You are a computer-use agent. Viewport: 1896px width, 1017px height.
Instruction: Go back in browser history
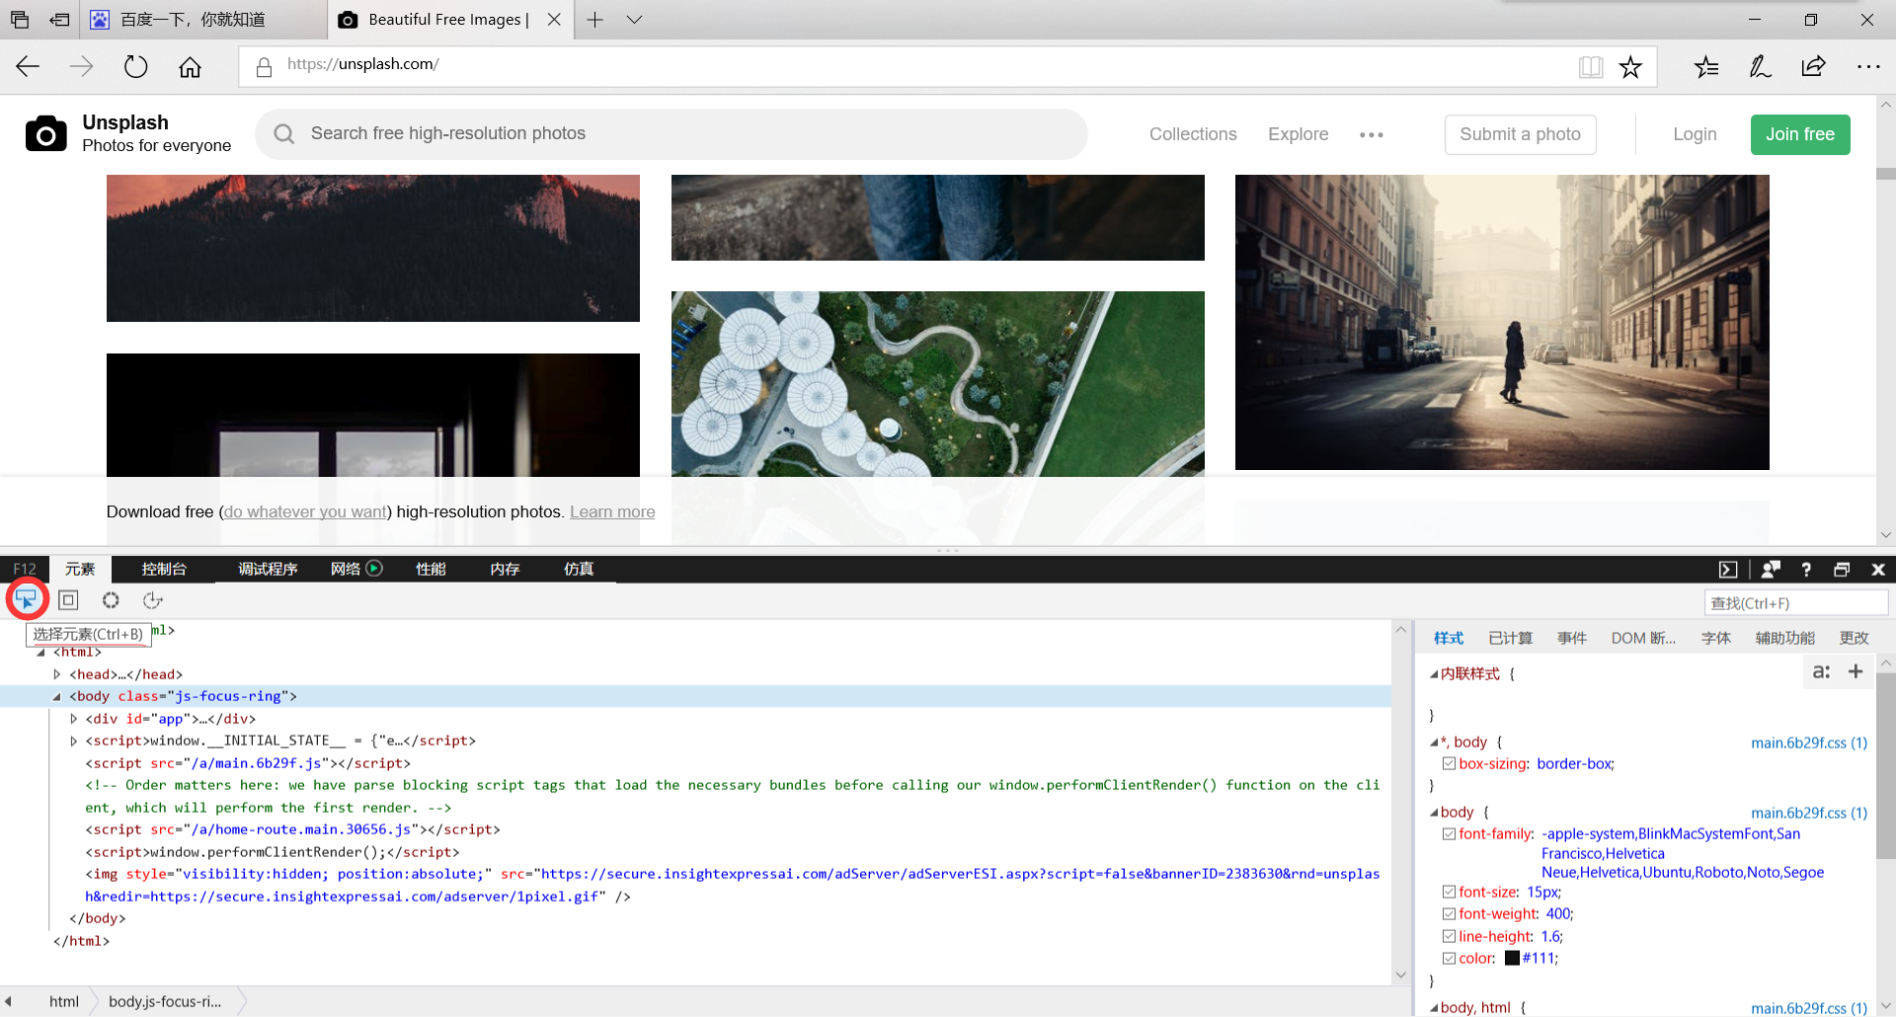(x=28, y=66)
